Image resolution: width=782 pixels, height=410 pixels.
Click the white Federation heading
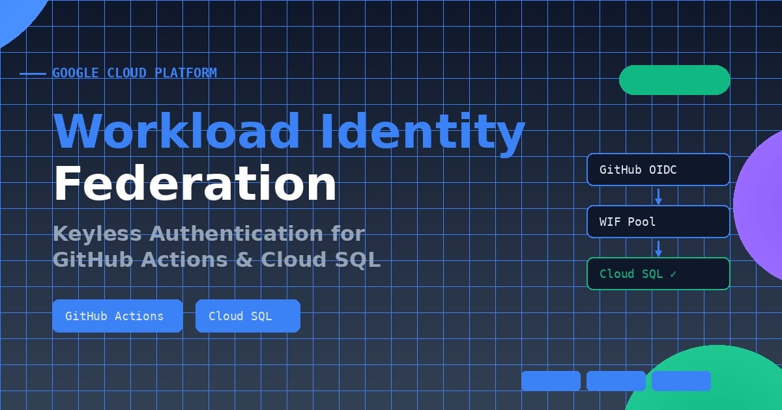click(195, 184)
